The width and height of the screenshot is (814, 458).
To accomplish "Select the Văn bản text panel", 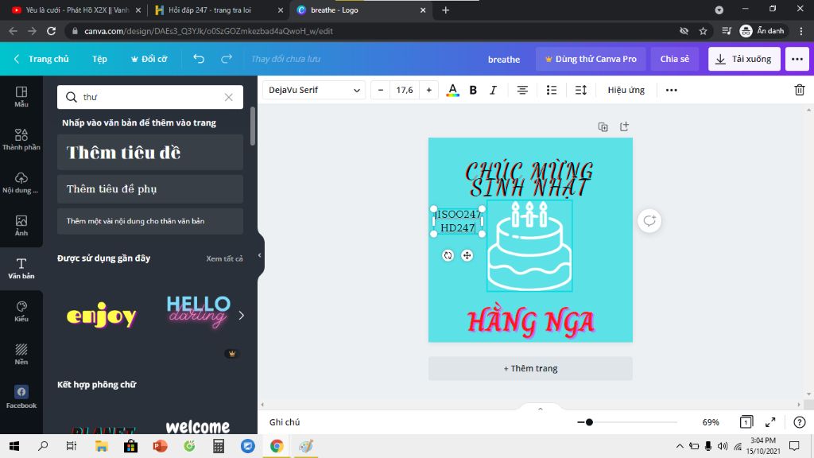I will (x=21, y=269).
